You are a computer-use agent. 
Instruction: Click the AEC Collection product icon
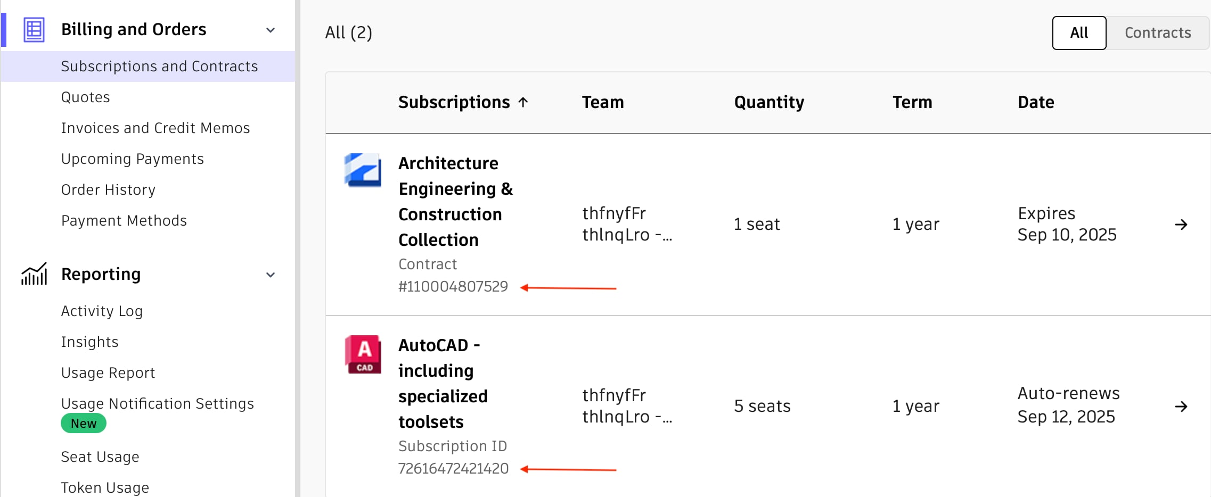tap(363, 170)
